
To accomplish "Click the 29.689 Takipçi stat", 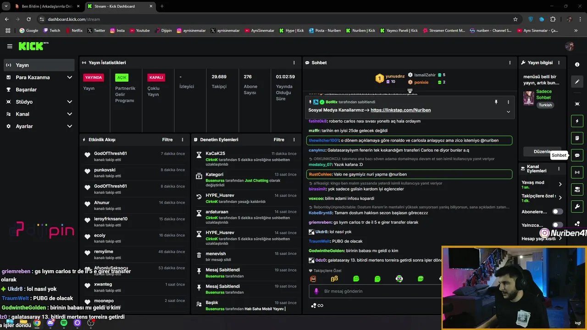I will pos(219,81).
